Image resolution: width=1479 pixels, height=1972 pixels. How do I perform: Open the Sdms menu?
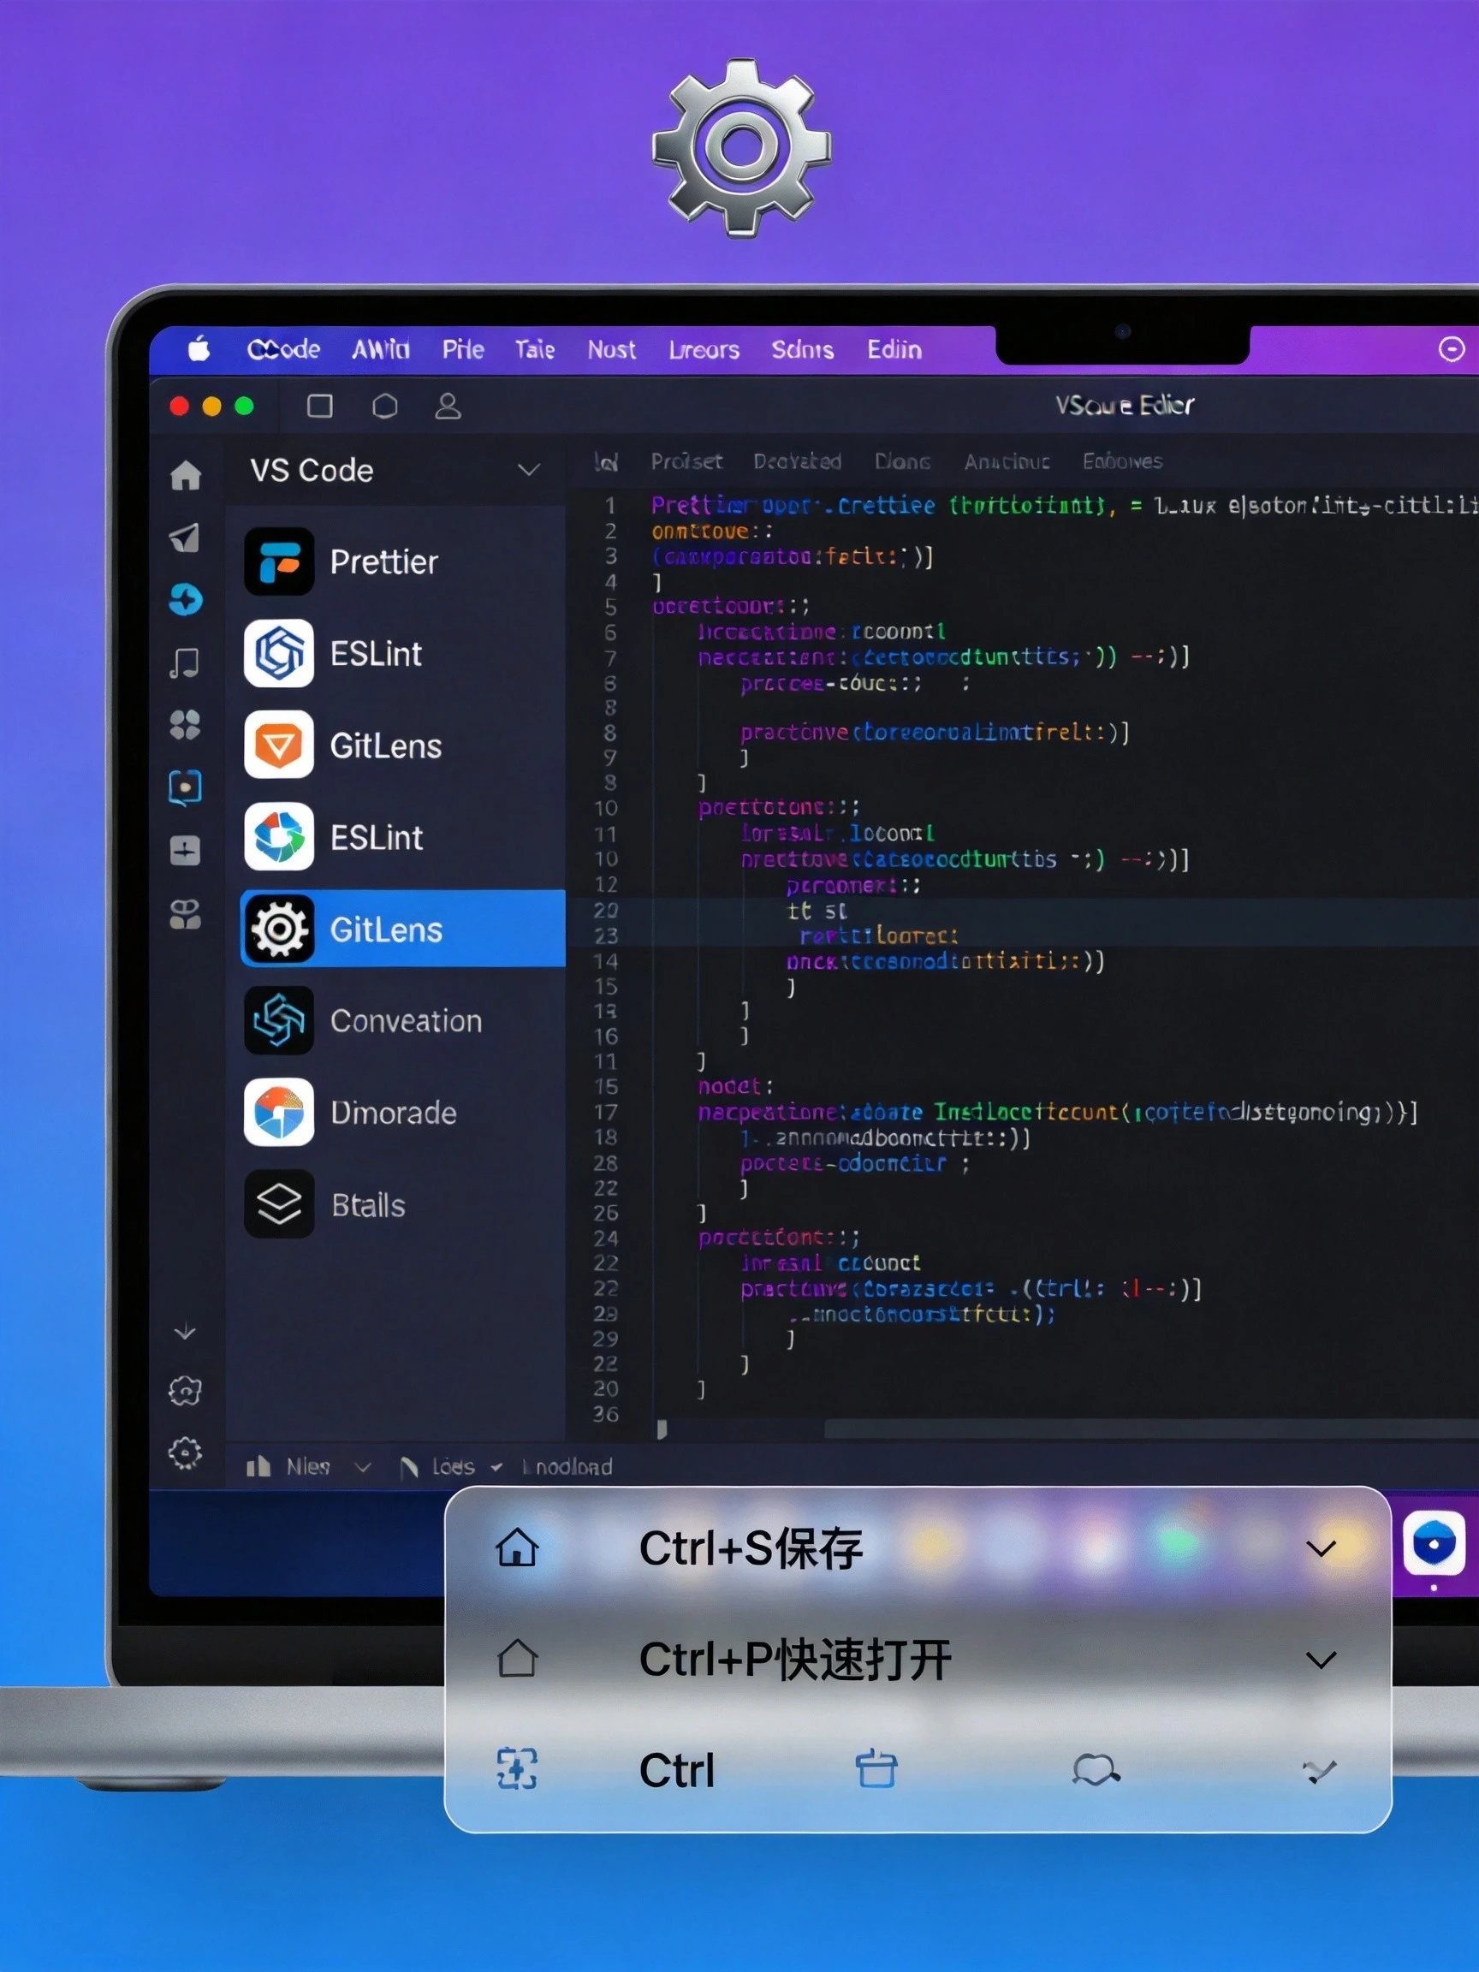pyautogui.click(x=802, y=348)
